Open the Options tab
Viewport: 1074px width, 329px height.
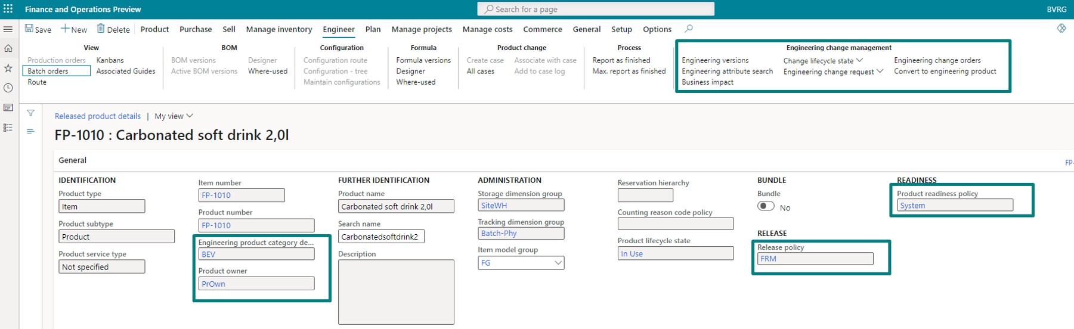pos(657,29)
